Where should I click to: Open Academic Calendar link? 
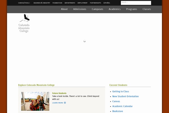click(x=123, y=106)
